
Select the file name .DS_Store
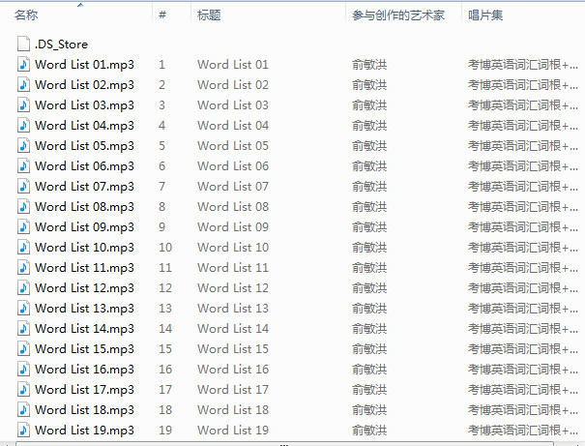[61, 45]
